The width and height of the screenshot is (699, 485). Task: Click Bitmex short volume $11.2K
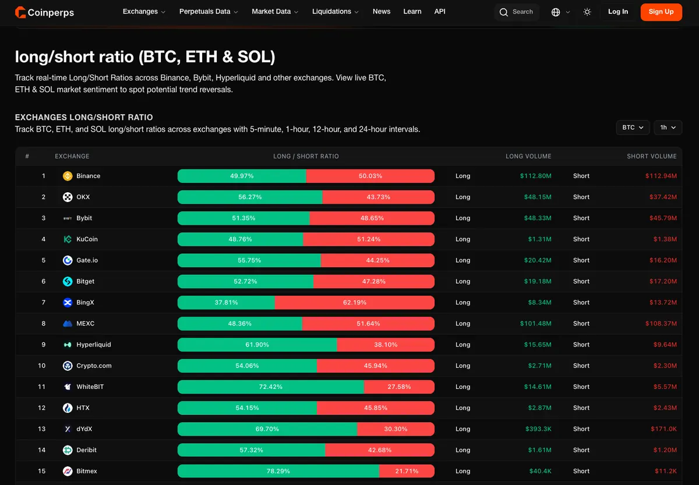[666, 471]
